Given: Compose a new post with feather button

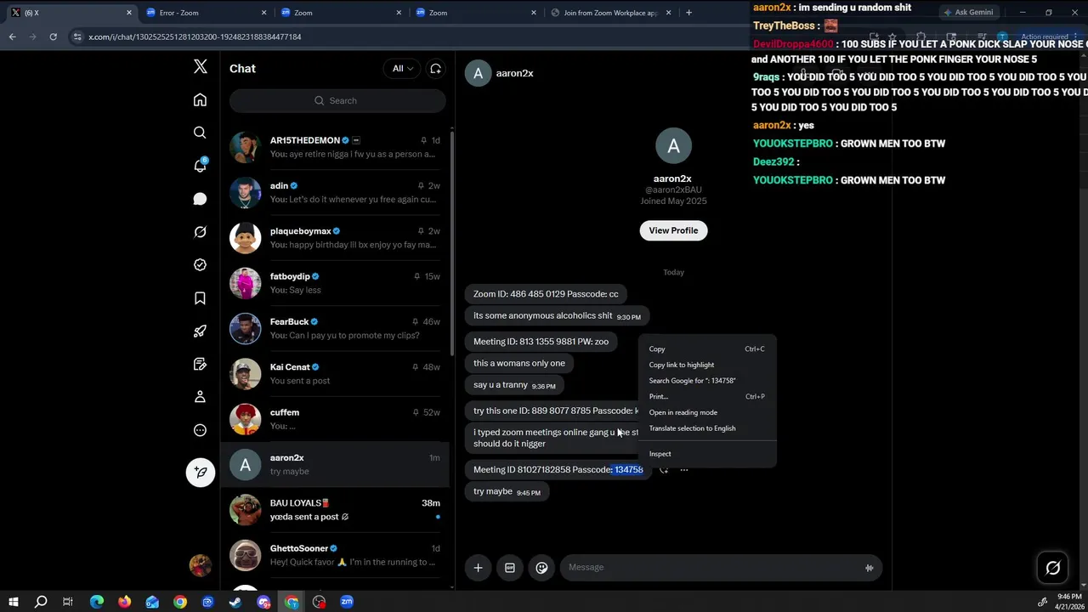Looking at the screenshot, I should click(201, 473).
